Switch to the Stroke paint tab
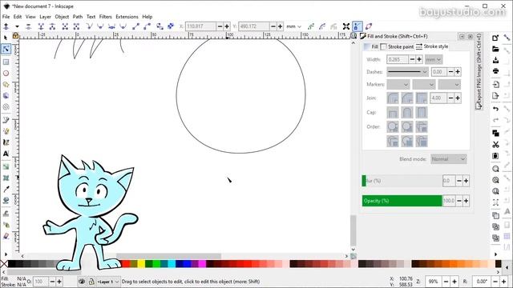Image resolution: width=513 pixels, height=288 pixels. coord(398,46)
